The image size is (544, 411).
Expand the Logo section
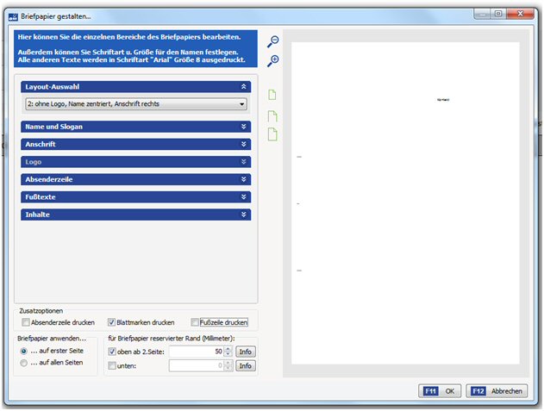135,162
